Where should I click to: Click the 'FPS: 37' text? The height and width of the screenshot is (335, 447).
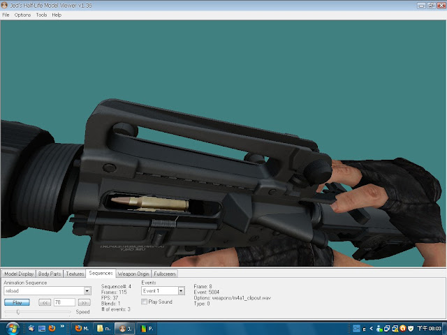click(110, 298)
